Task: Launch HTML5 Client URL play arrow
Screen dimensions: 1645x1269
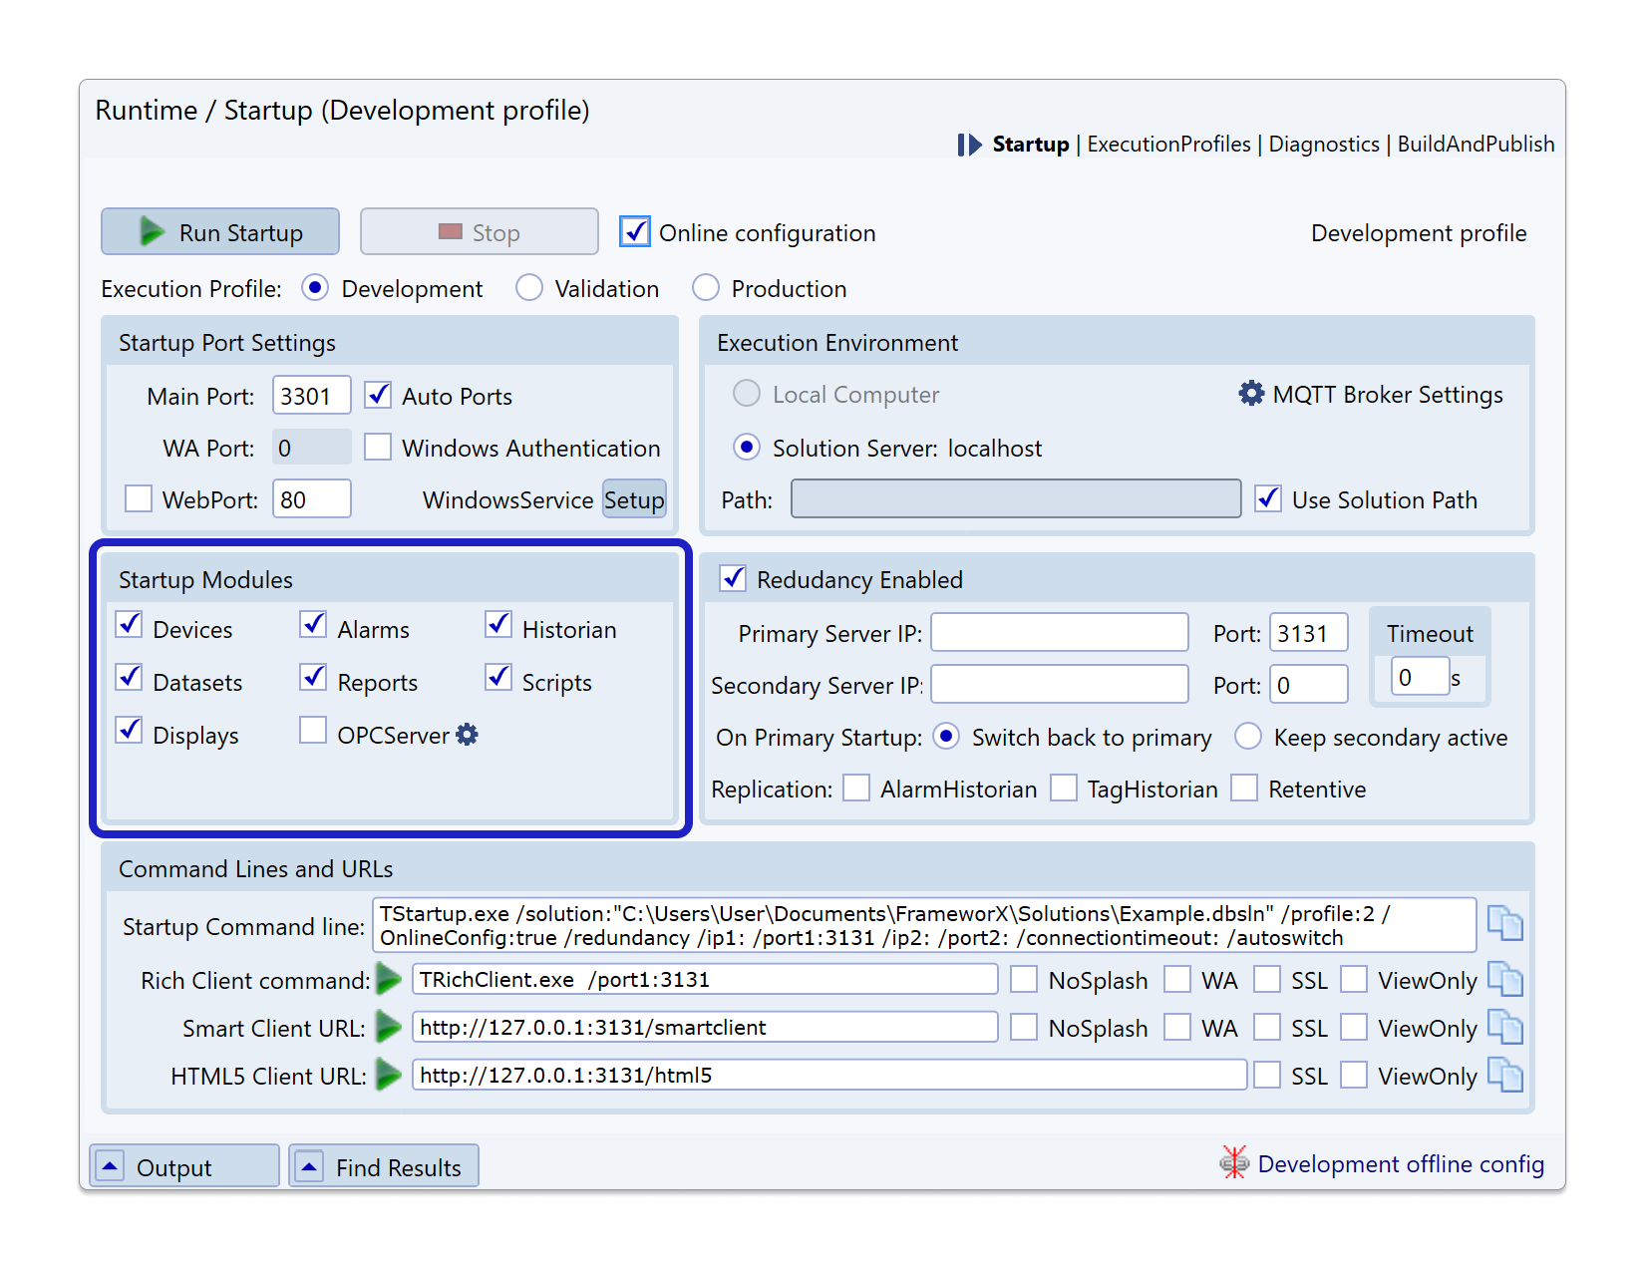Action: (389, 1076)
